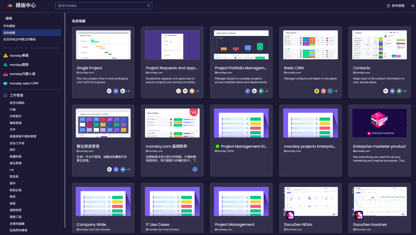416x235 pixels.
Task: Open Project Requests and Approvals thumbnail
Action: [172, 45]
